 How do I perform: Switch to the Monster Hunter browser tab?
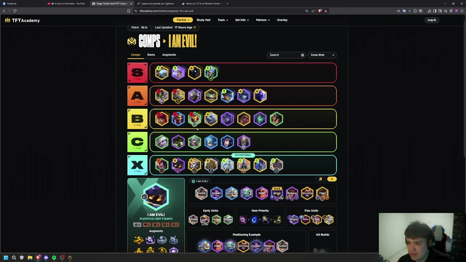pos(202,4)
